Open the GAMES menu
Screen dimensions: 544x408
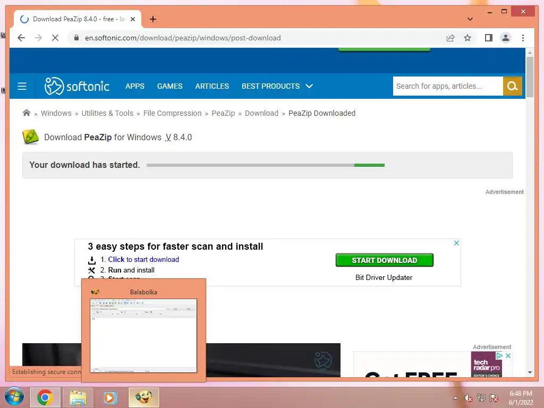[169, 86]
